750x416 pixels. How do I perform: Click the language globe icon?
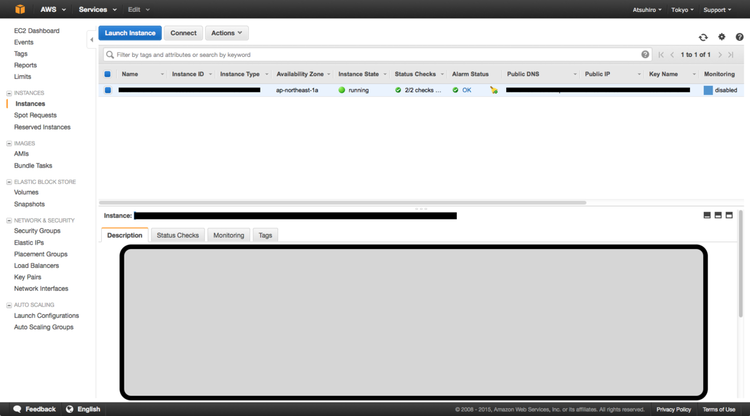(69, 409)
